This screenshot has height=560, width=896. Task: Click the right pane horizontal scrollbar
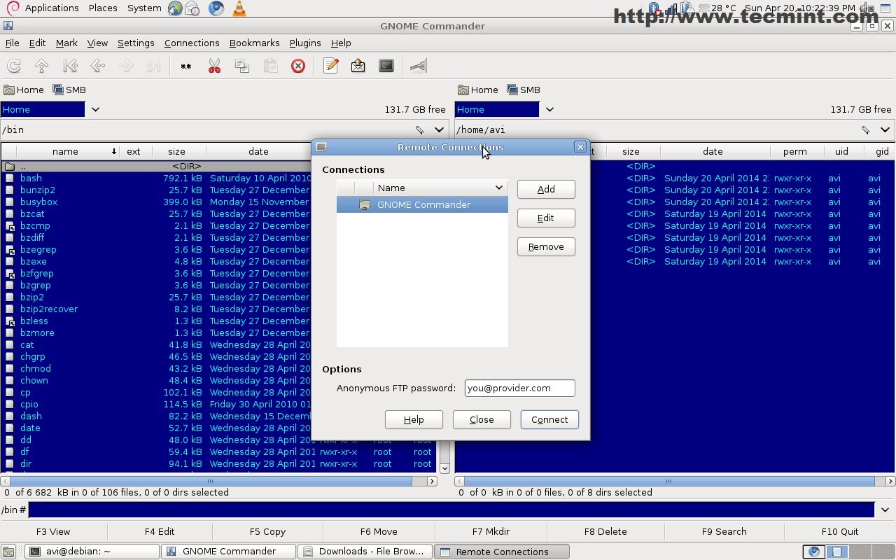pos(668,481)
